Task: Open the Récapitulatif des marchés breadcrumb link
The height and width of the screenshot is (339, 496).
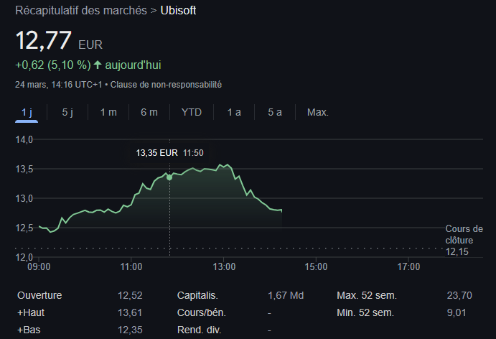Action: pyautogui.click(x=81, y=11)
